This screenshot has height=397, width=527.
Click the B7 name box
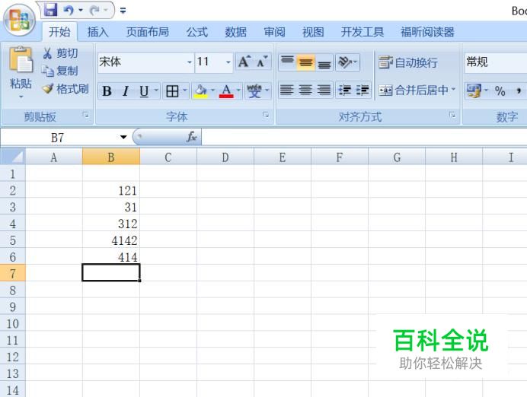tap(58, 137)
